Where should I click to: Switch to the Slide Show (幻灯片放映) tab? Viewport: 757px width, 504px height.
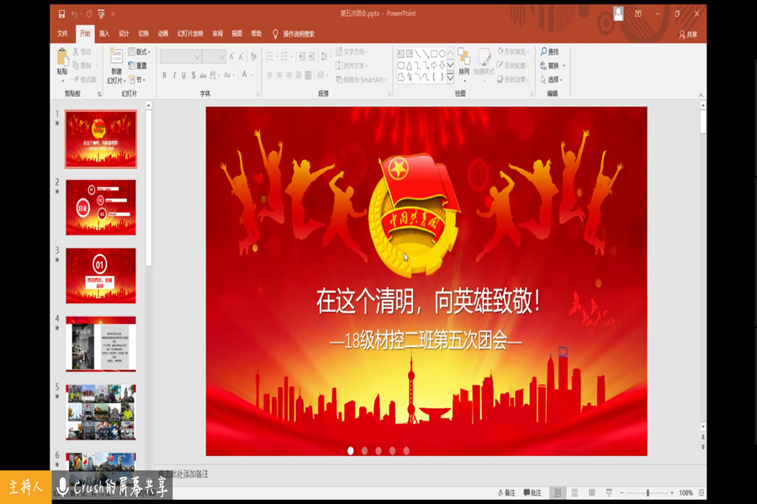[190, 34]
